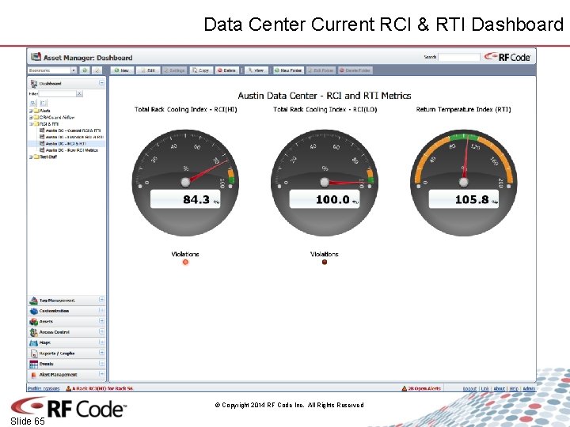Expand the Tag Management panel
Screen dimensions: 570x427
coord(101,300)
